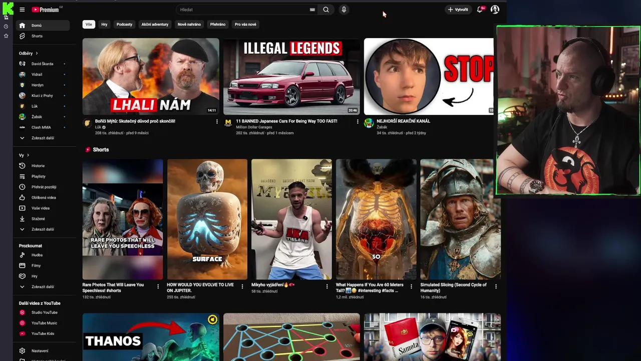Open the Odběry section chevron

point(37,53)
